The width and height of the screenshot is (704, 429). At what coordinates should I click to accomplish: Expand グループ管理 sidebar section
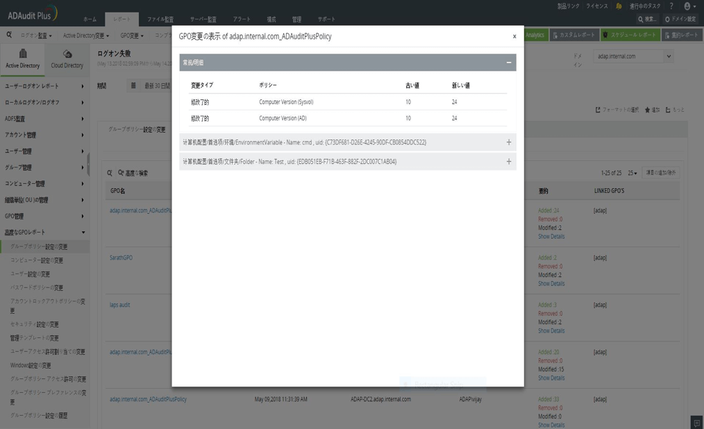(x=44, y=167)
